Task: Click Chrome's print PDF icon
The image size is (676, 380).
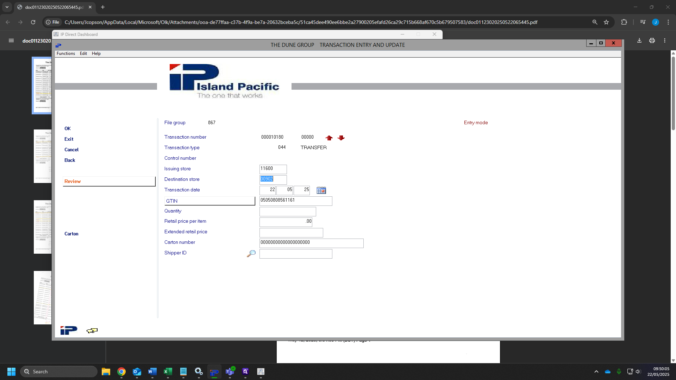Action: [652, 40]
